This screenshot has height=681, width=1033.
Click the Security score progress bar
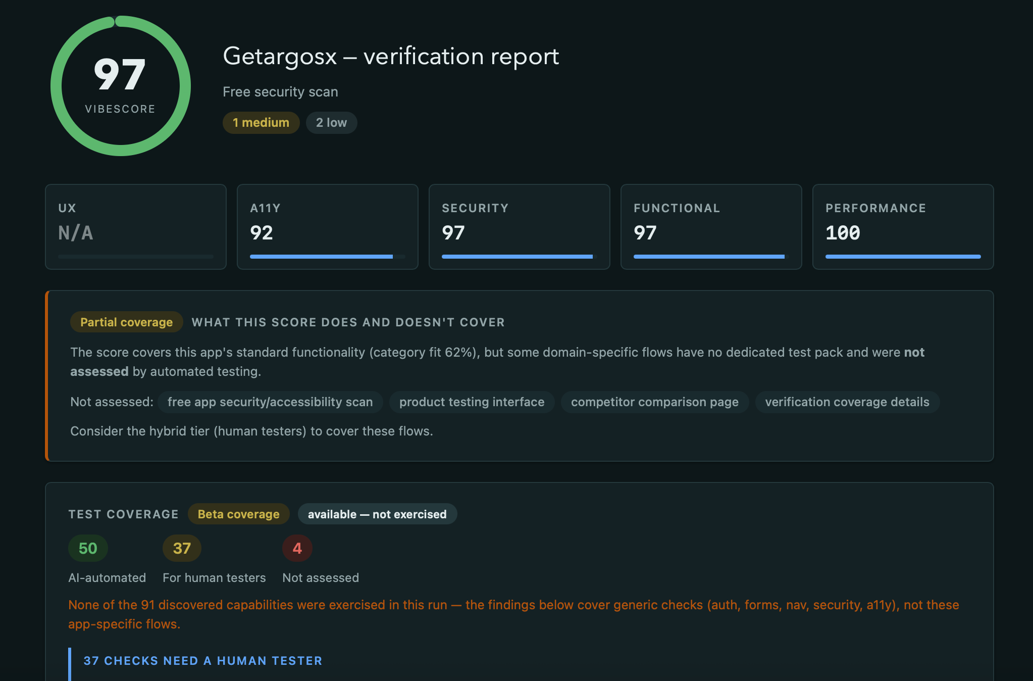[x=520, y=257]
